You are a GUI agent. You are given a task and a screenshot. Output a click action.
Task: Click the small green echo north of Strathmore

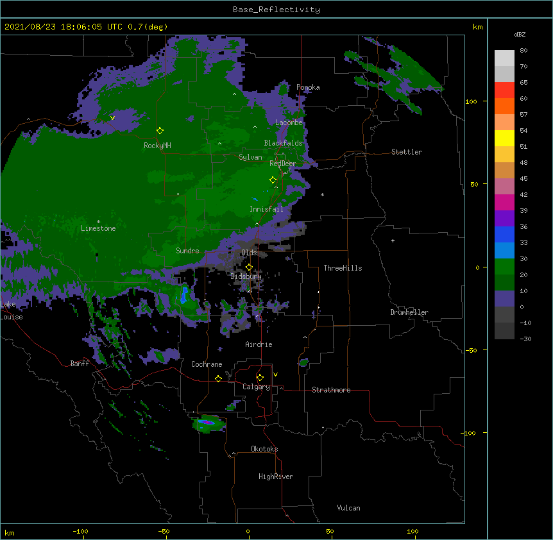click(303, 362)
